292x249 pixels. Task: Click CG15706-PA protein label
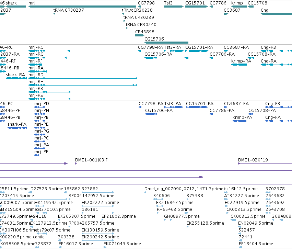pos(159,111)
